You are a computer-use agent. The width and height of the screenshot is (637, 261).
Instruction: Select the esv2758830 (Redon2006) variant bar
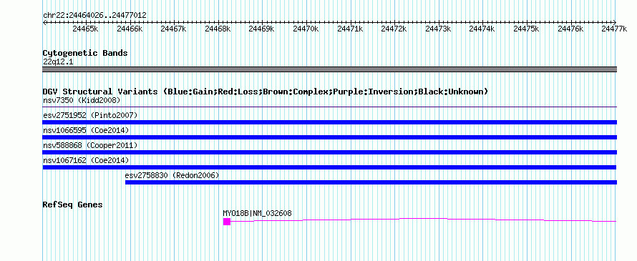[371, 182]
